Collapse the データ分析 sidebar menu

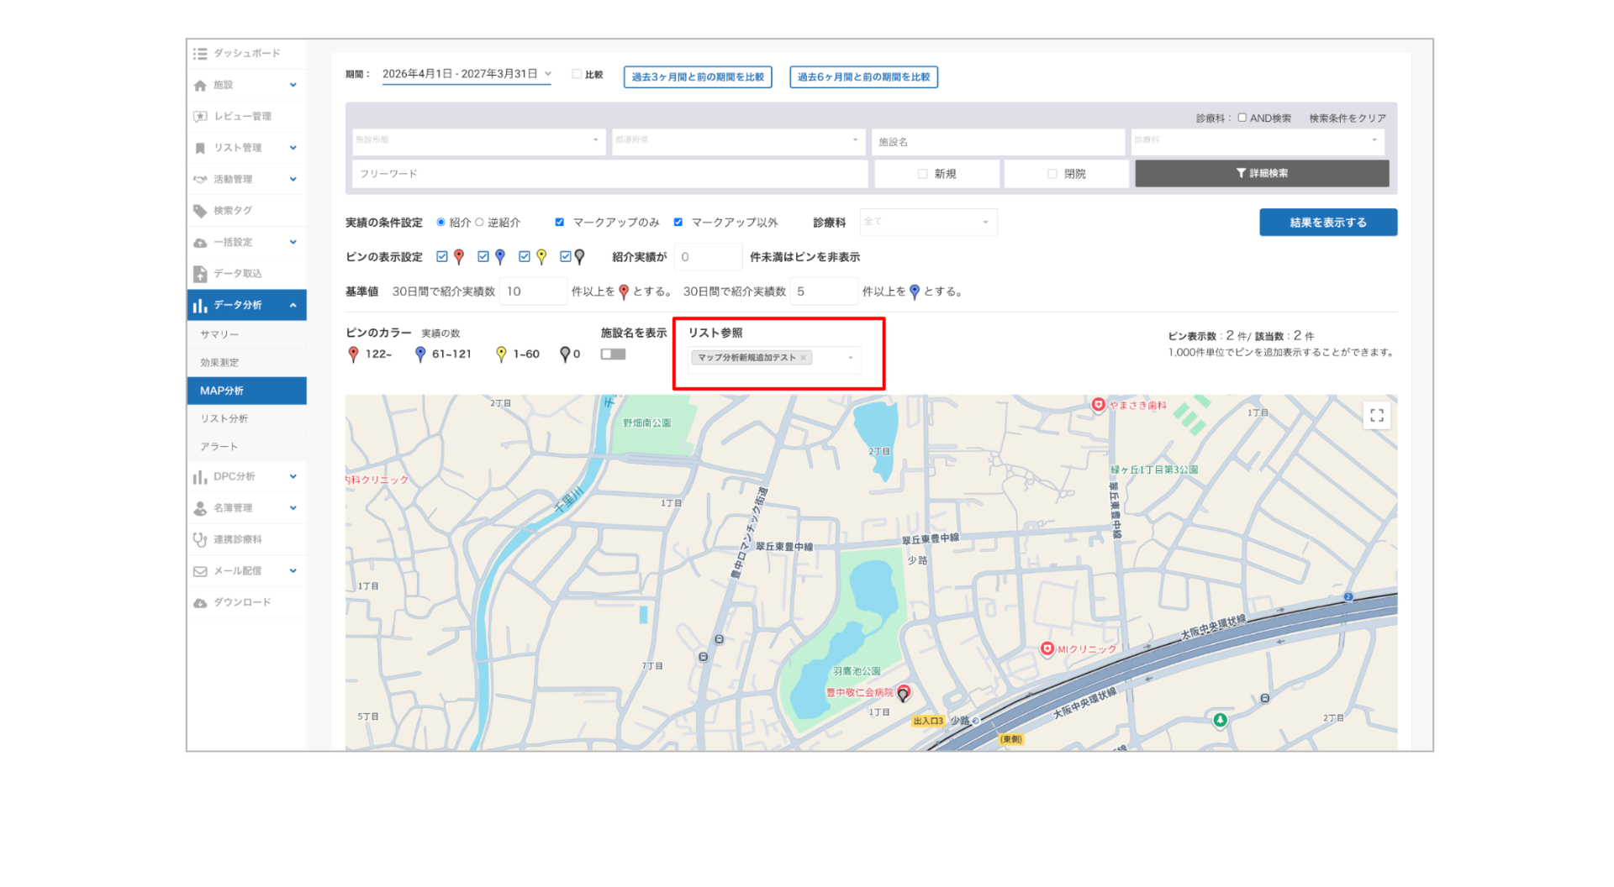pyautogui.click(x=293, y=306)
